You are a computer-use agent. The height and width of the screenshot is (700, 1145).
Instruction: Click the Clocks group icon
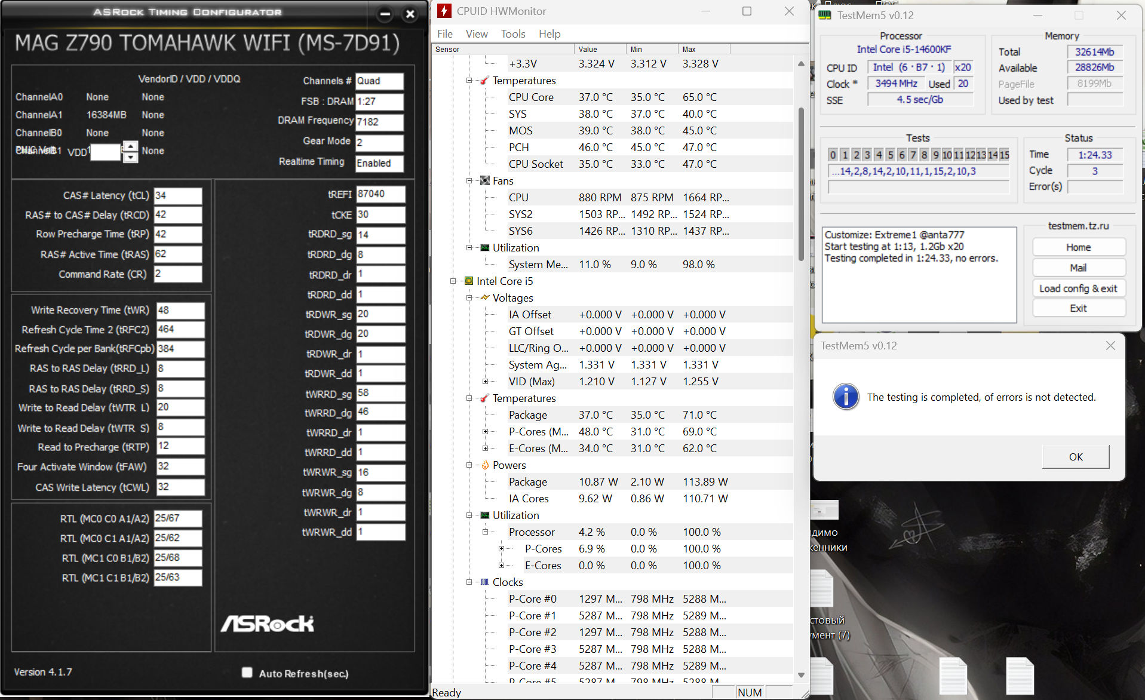tap(485, 582)
